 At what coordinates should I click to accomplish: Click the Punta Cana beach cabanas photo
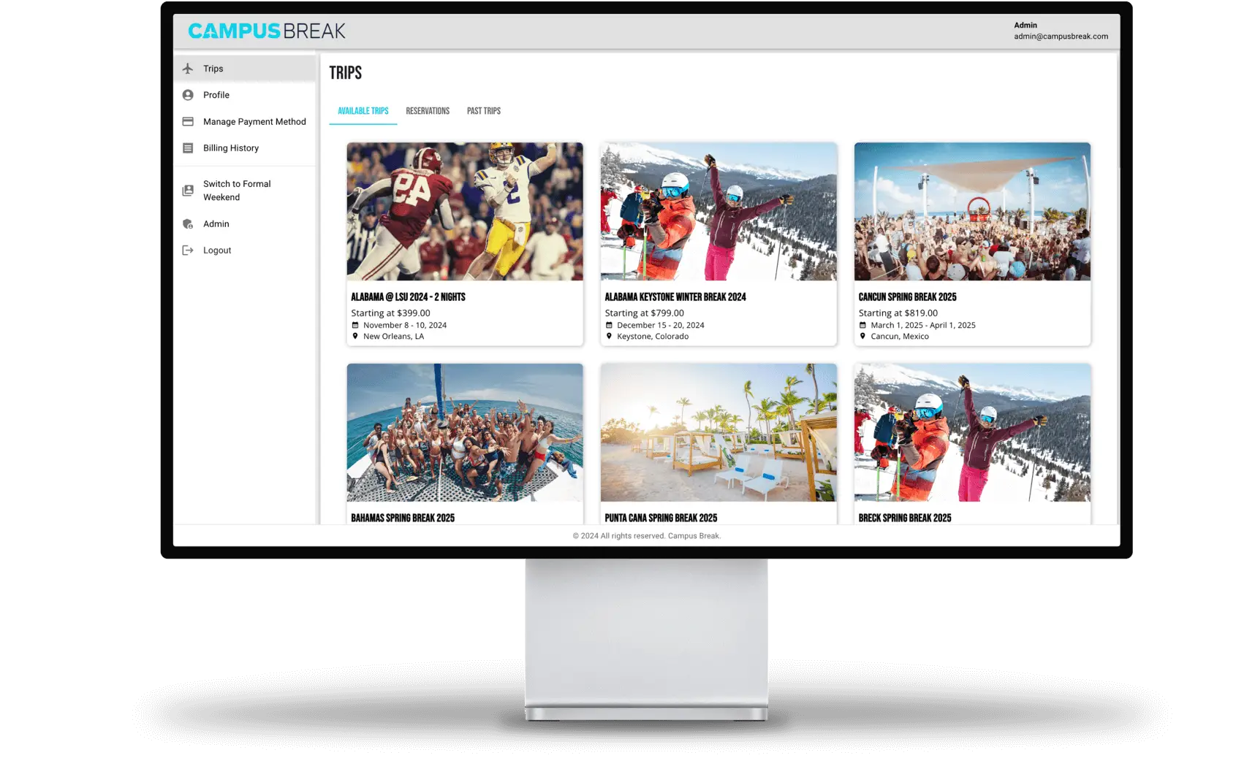[719, 432]
